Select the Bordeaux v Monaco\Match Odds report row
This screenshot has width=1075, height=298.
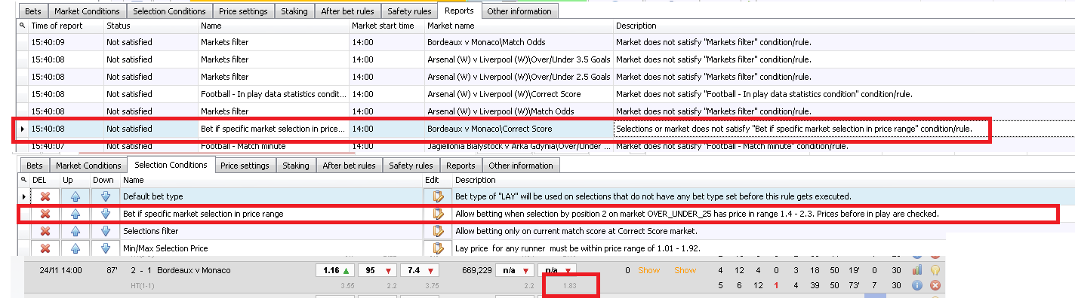[546, 42]
